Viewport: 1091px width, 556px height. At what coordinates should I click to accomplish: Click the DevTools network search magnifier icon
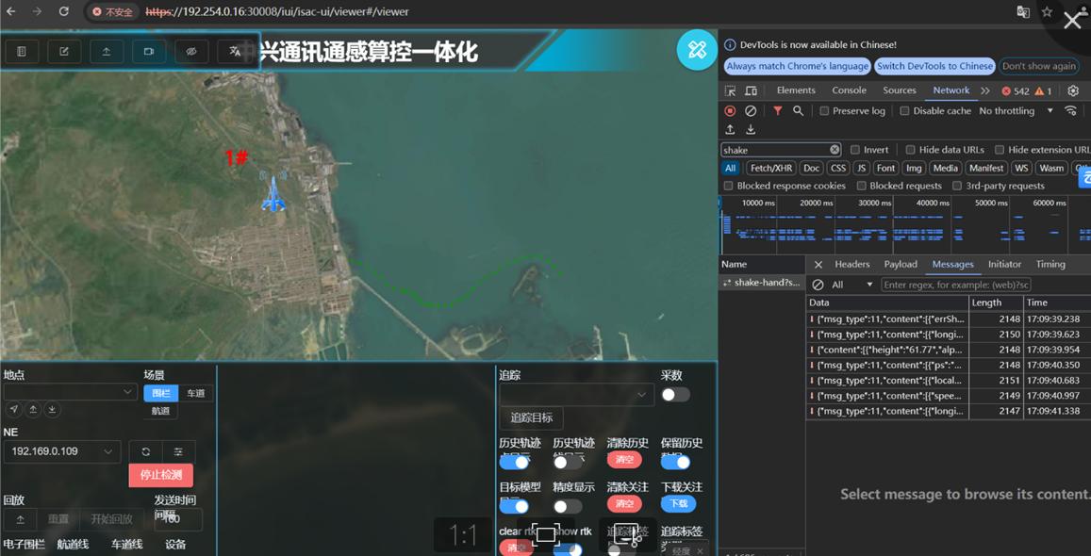coord(798,111)
